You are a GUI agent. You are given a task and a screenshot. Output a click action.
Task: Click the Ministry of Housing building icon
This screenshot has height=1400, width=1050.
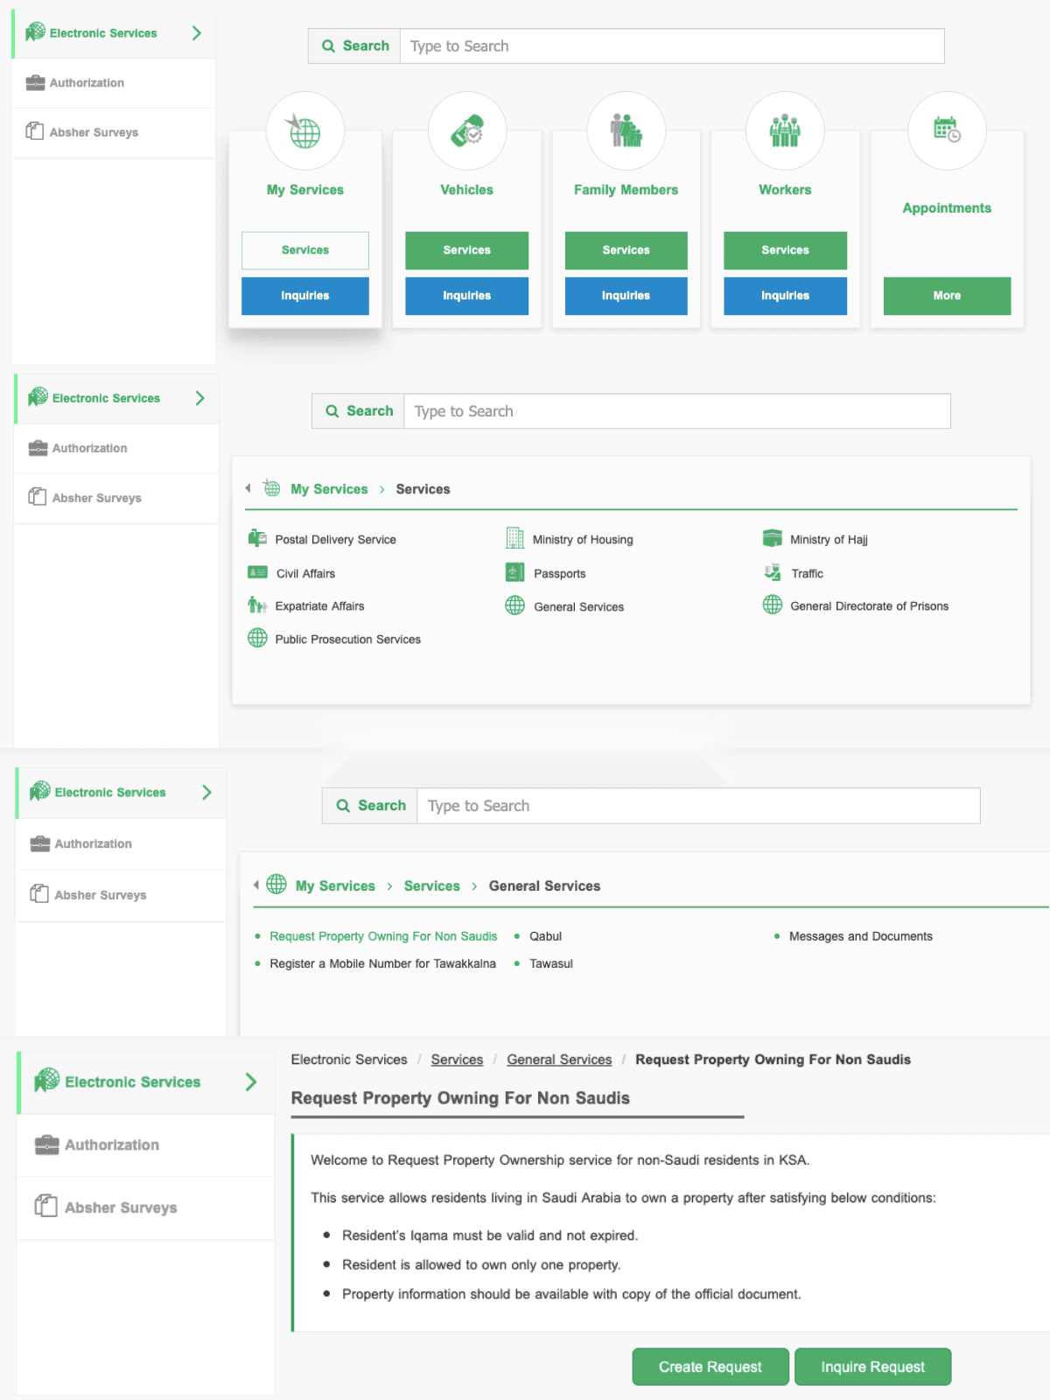pyautogui.click(x=515, y=538)
